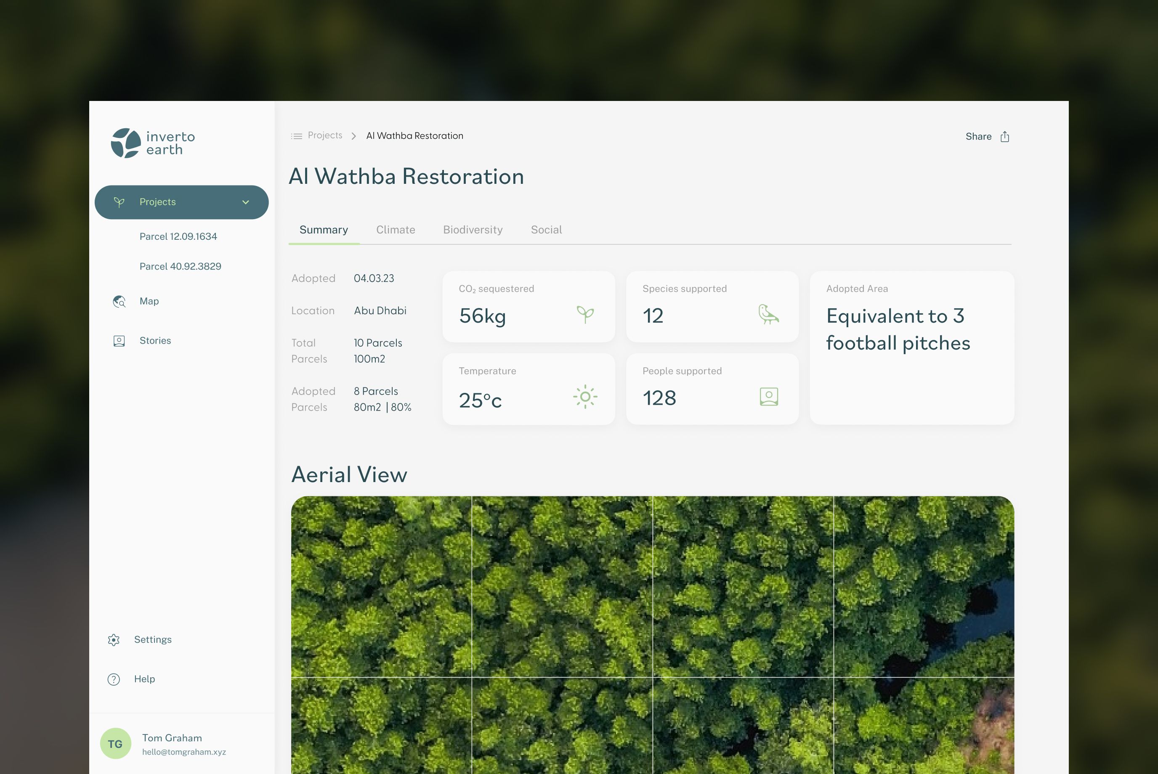Click the top-left aerial view grid tile
The height and width of the screenshot is (774, 1158).
click(381, 586)
